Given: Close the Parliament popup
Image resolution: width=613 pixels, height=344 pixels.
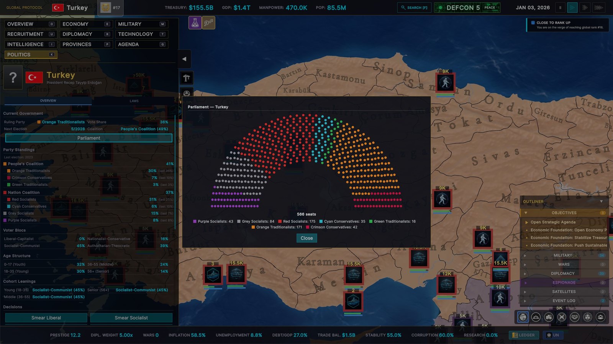Looking at the screenshot, I should click(306, 238).
